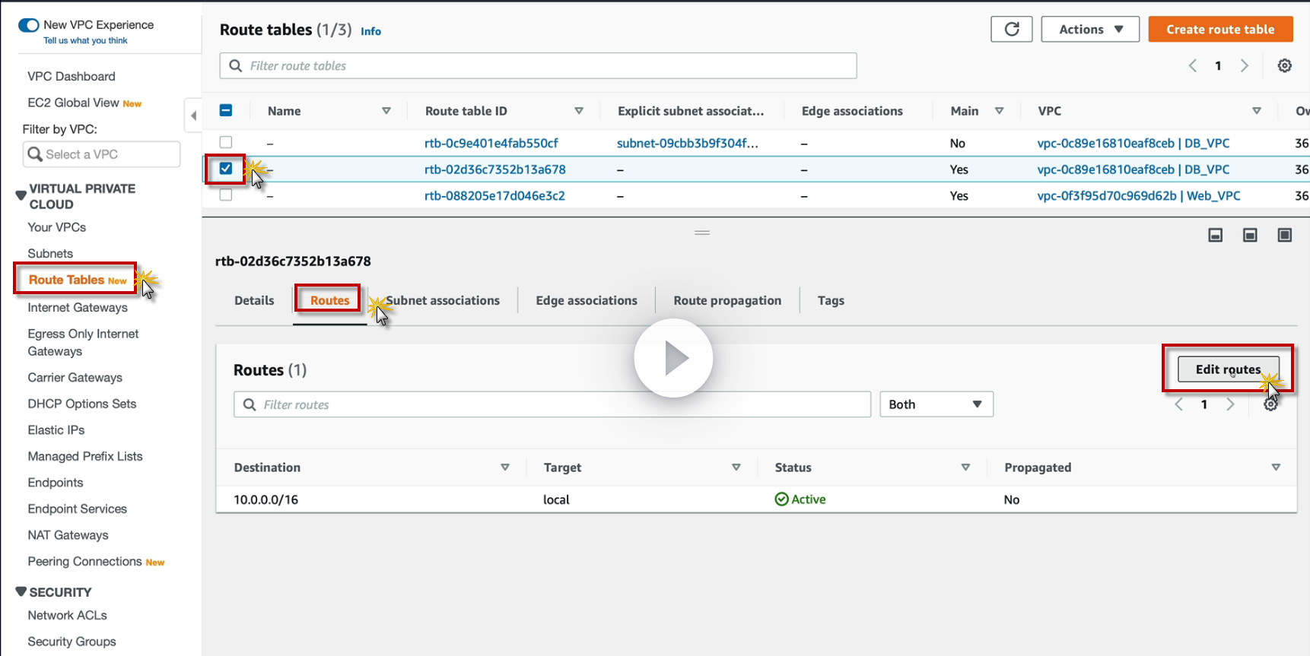Open route table rtb-0c9e401e4fab550cf link
Viewport: 1310px width, 656px height.
coord(491,143)
